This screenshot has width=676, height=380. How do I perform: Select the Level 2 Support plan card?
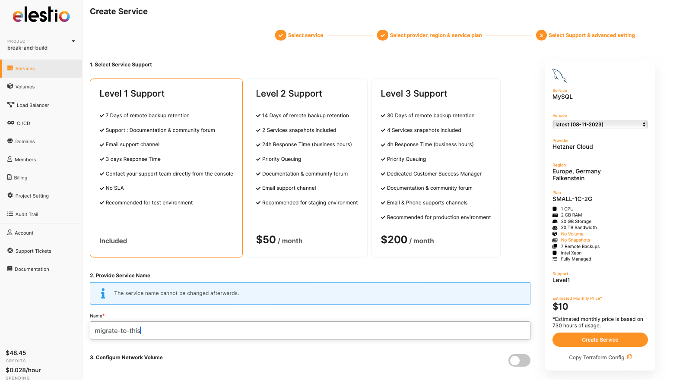coord(307,168)
